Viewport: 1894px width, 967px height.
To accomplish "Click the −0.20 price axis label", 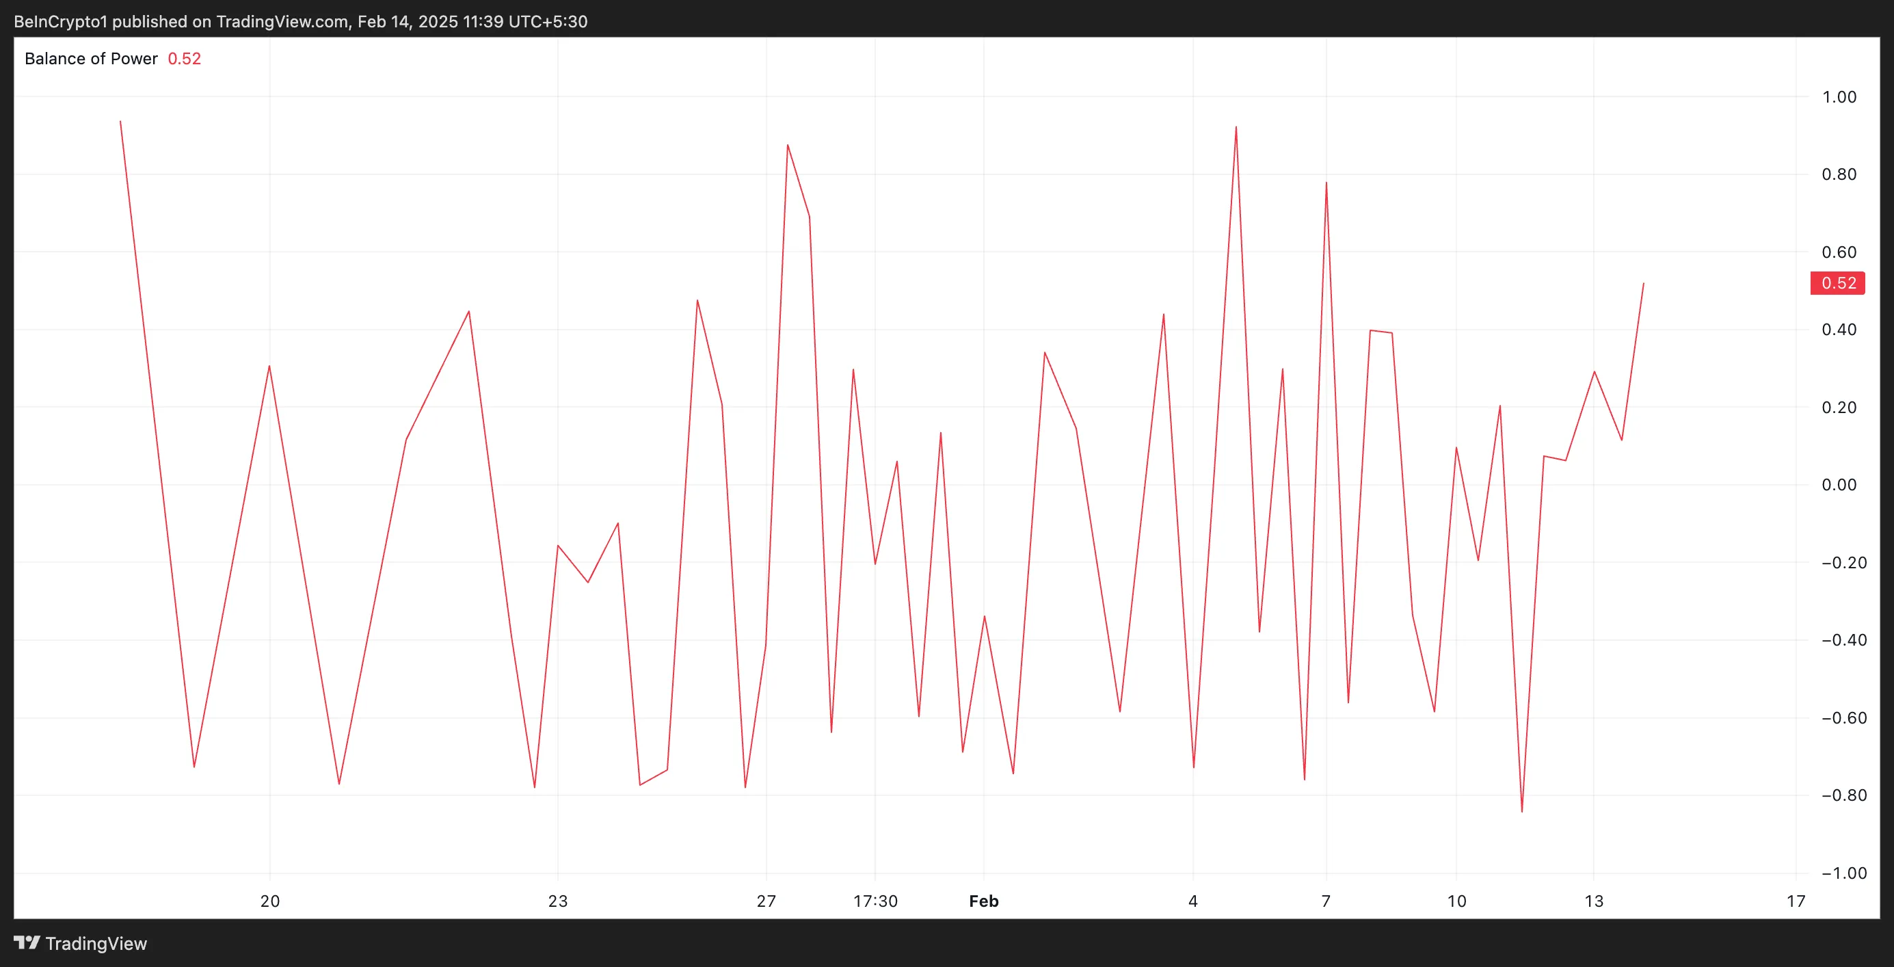I will pos(1844,563).
